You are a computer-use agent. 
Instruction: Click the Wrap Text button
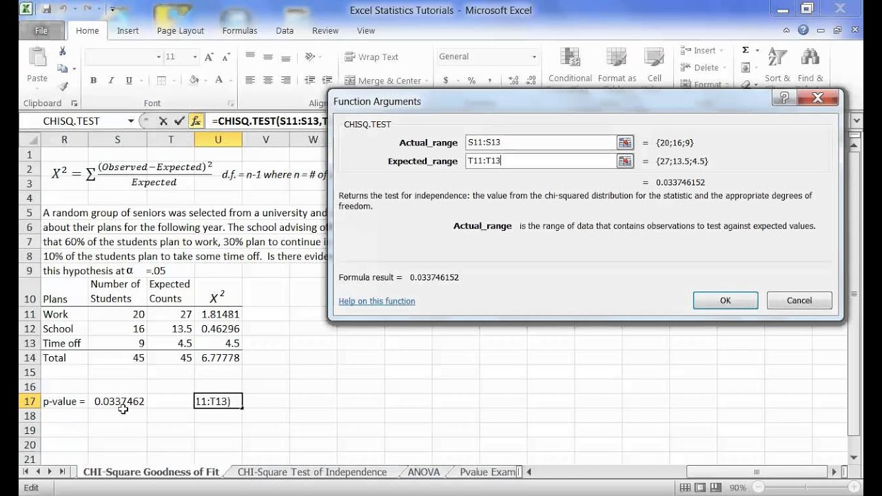(x=372, y=57)
